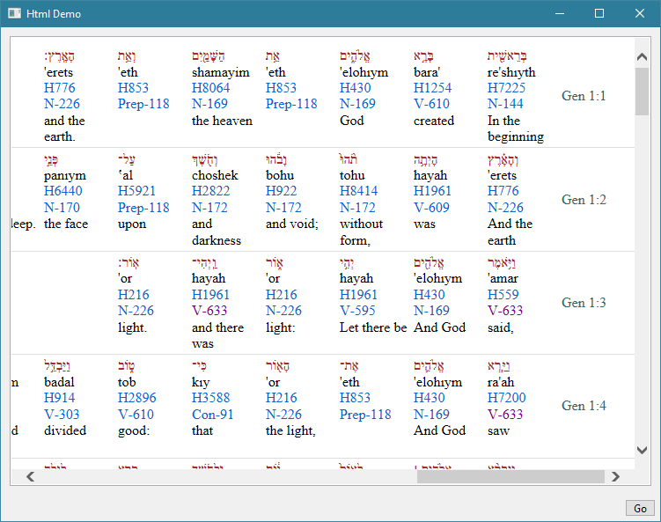Click H776 link in the Gen 1:1 row
The height and width of the screenshot is (522, 661).
coord(60,88)
